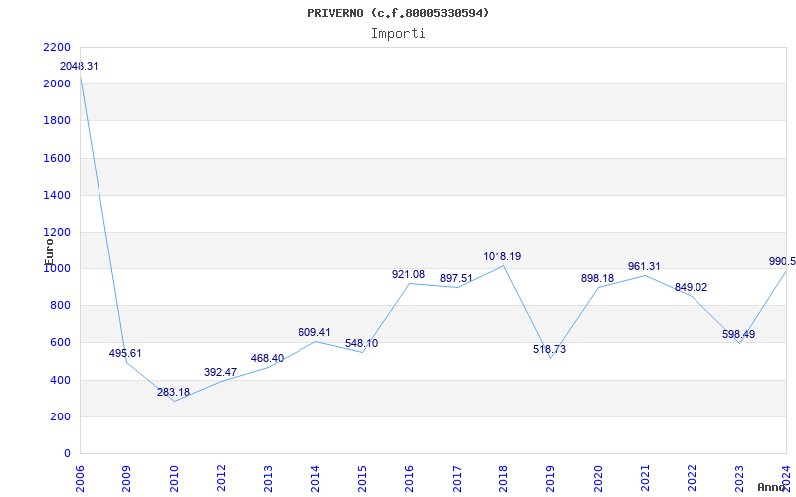Viewport: 796px width, 497px height.
Task: Select y-axis tick label 600
Action: click(60, 343)
